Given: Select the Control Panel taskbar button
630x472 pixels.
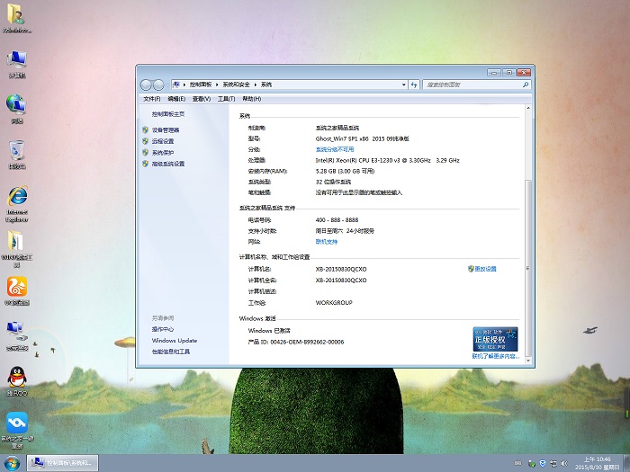Looking at the screenshot, I should (62, 463).
